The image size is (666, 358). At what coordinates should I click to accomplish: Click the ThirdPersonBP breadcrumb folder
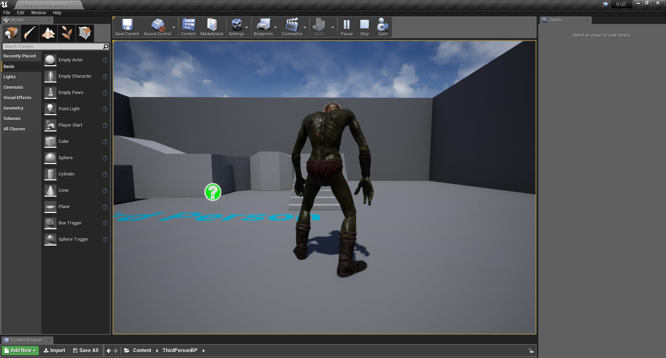click(180, 351)
